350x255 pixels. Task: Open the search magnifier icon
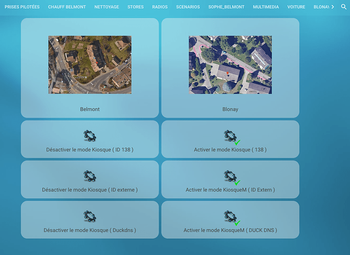tap(344, 7)
